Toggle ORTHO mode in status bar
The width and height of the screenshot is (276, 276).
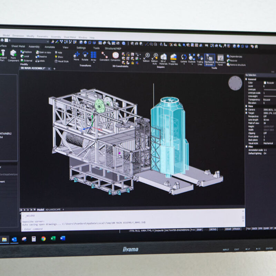213,229
